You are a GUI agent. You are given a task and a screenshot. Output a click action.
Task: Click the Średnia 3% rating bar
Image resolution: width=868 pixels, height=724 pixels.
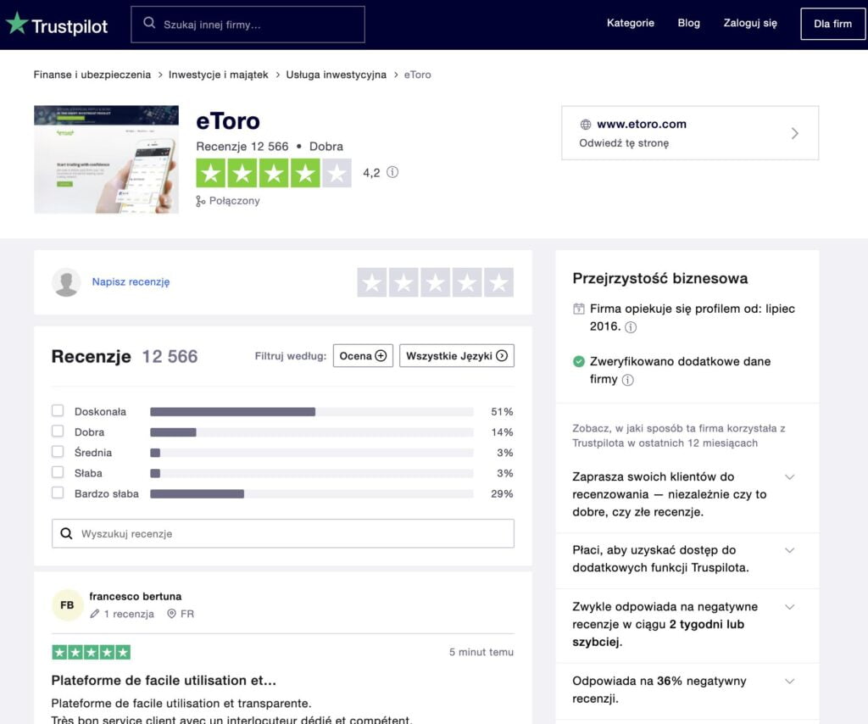click(312, 453)
